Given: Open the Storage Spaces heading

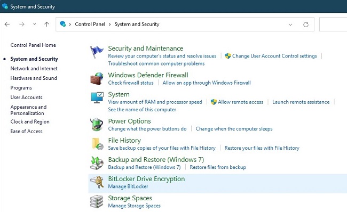Looking at the screenshot, I should [x=130, y=198].
